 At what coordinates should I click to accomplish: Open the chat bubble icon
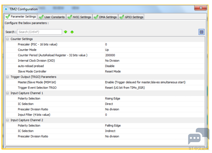[199, 136]
